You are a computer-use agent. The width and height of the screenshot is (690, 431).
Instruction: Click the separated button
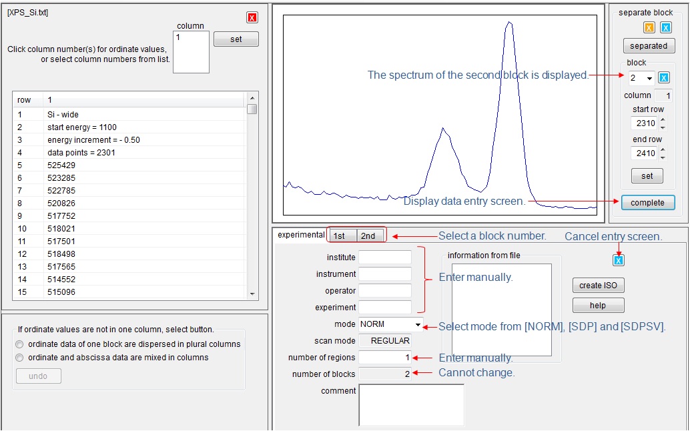point(649,46)
